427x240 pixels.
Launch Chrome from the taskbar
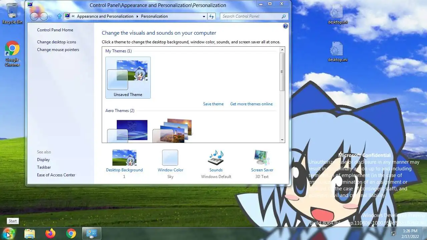pyautogui.click(x=71, y=233)
